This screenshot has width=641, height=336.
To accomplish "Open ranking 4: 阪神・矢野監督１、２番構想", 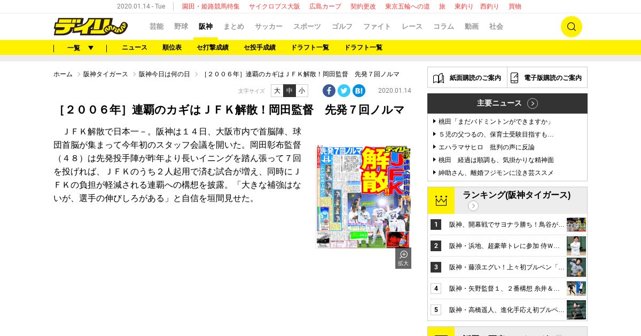I will tap(505, 289).
